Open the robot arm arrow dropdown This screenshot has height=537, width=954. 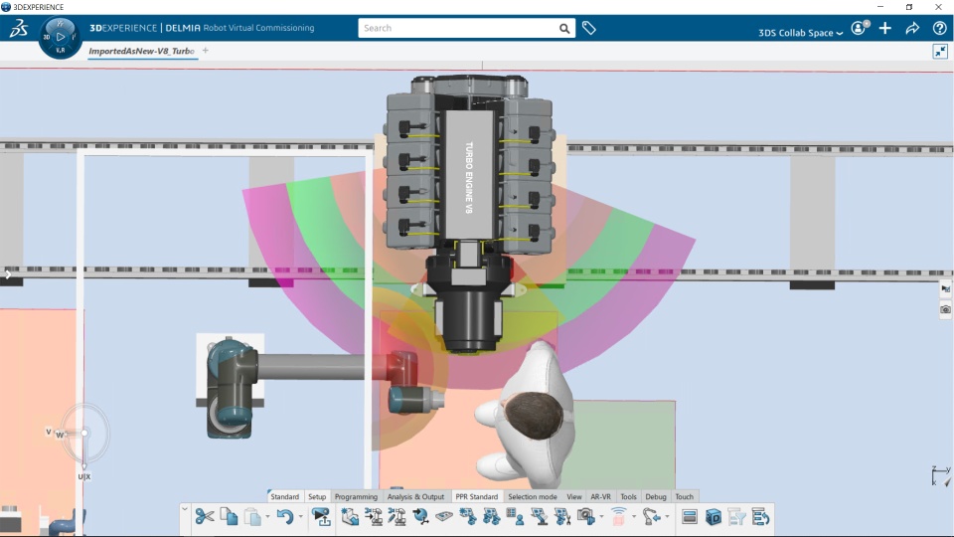click(668, 517)
